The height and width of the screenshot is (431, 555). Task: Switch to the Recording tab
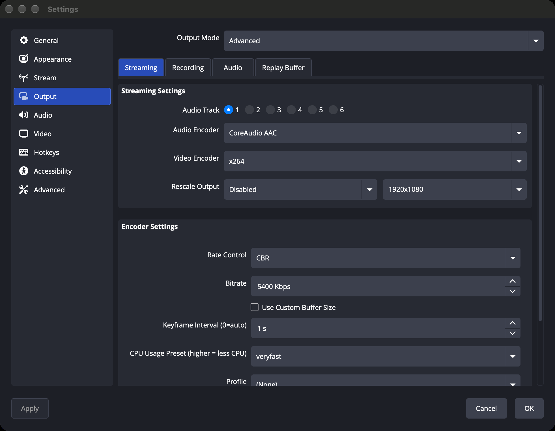coord(188,68)
